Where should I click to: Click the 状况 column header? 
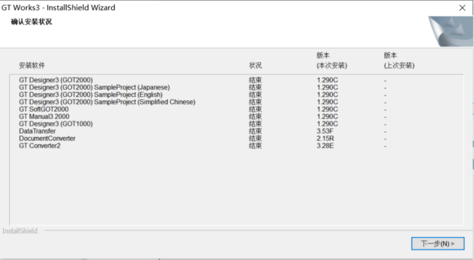click(256, 66)
